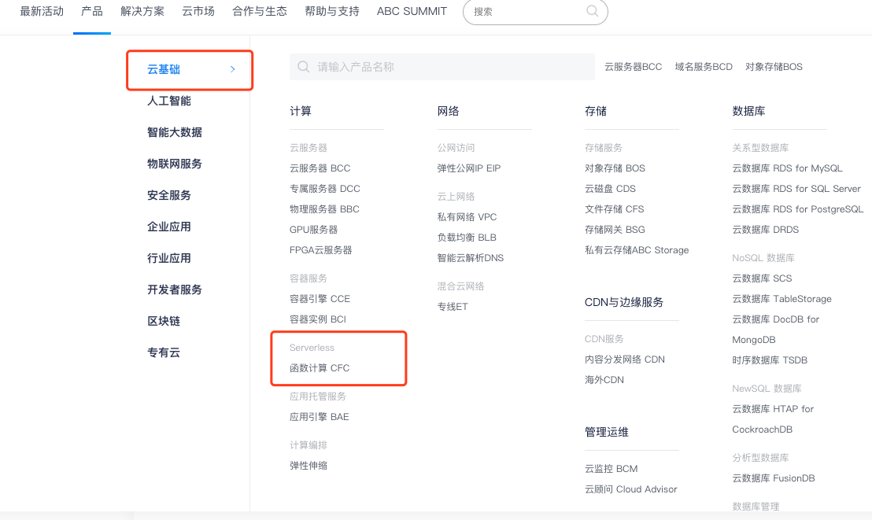This screenshot has width=872, height=520.
Task: Select 企业应用 category in sidebar
Action: click(x=168, y=227)
